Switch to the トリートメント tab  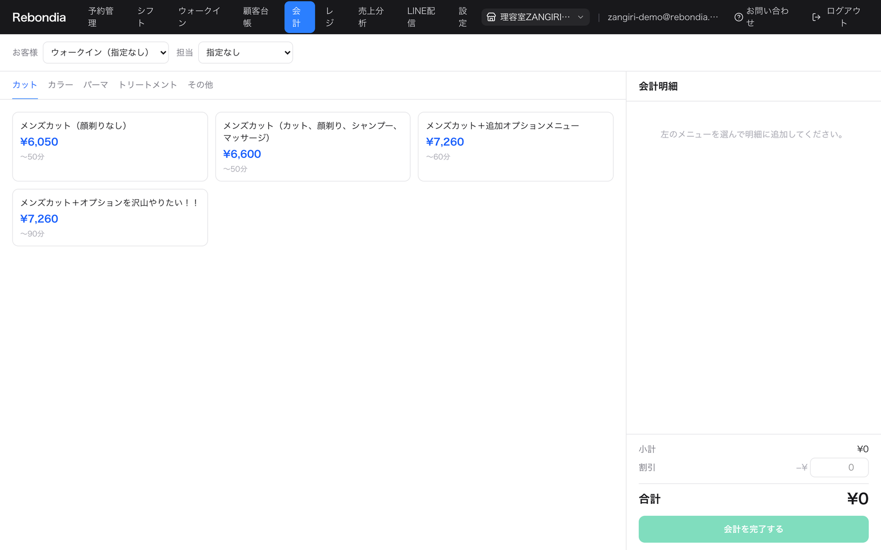pyautogui.click(x=148, y=85)
